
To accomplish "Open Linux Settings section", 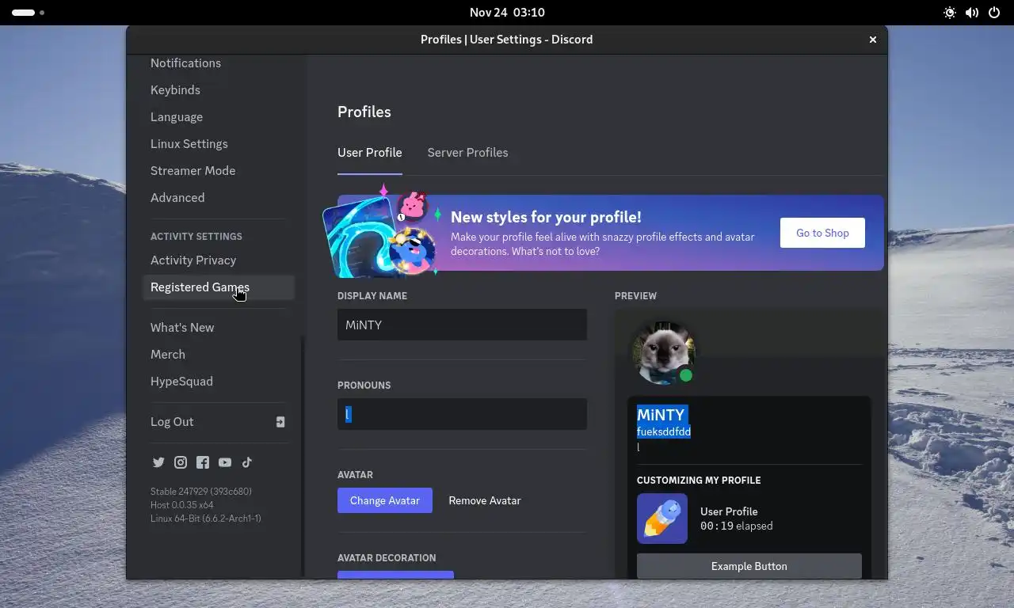I will tap(219, 144).
